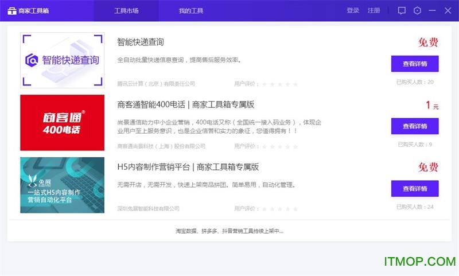Open the red 商客通 400电话 thumbnail

coord(62,123)
